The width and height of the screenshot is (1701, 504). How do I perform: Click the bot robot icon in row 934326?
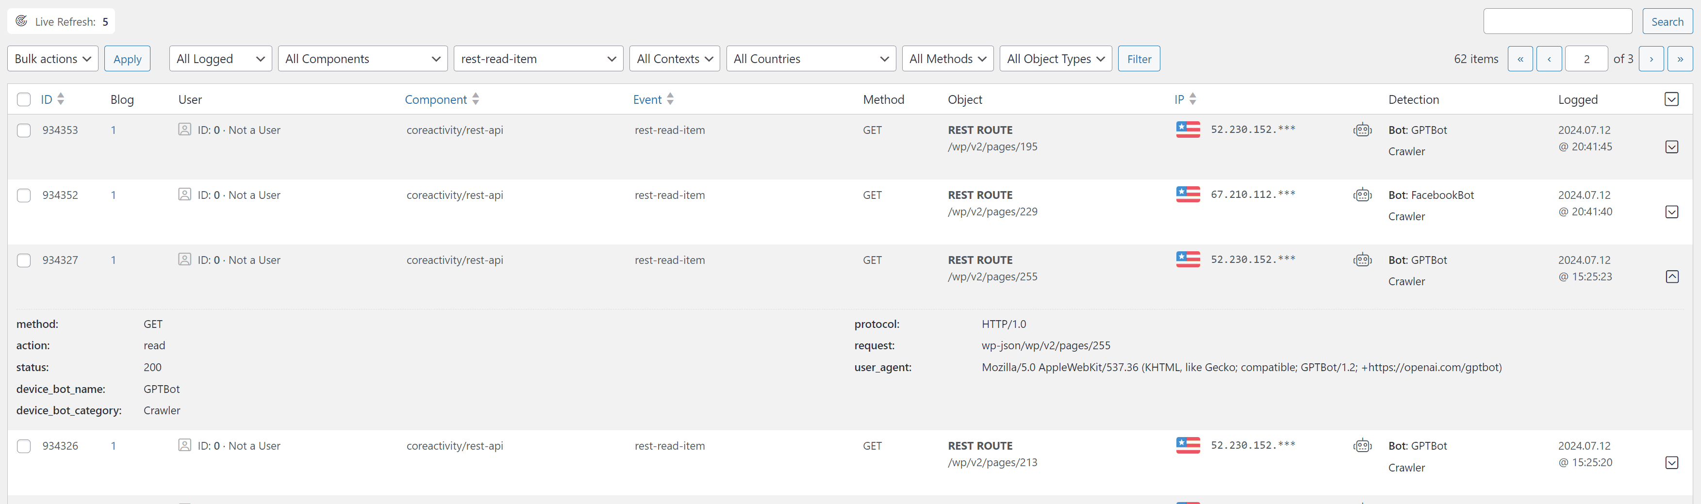pyautogui.click(x=1362, y=446)
